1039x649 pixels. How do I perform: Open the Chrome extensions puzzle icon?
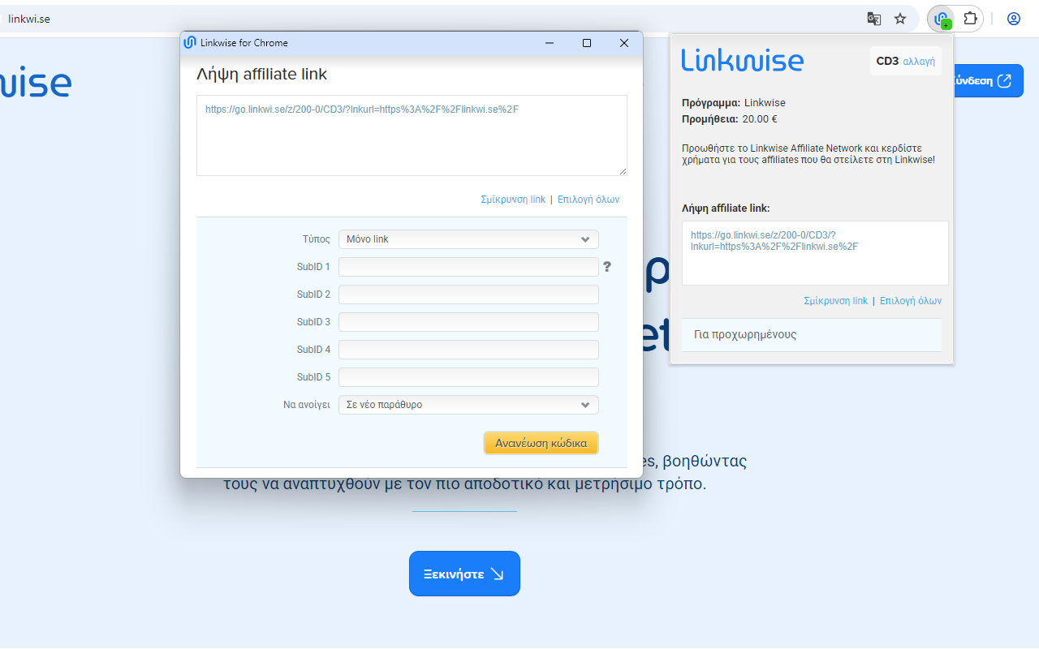click(970, 19)
